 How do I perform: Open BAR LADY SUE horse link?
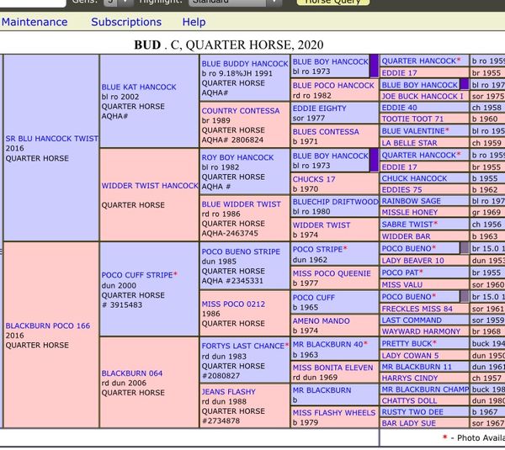[x=409, y=423]
